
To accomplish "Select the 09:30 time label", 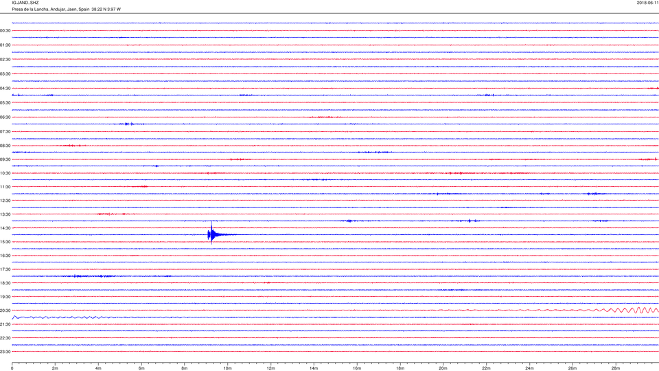I will click(5, 160).
